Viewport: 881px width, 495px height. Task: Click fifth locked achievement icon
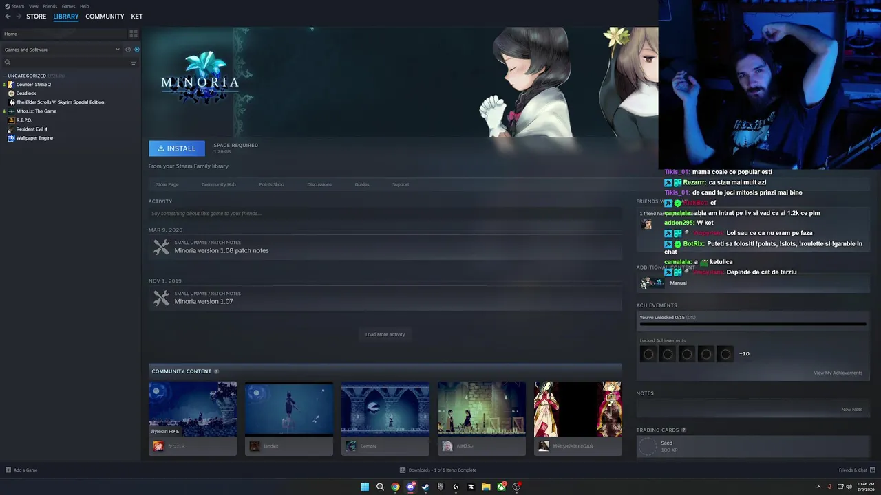[725, 353]
